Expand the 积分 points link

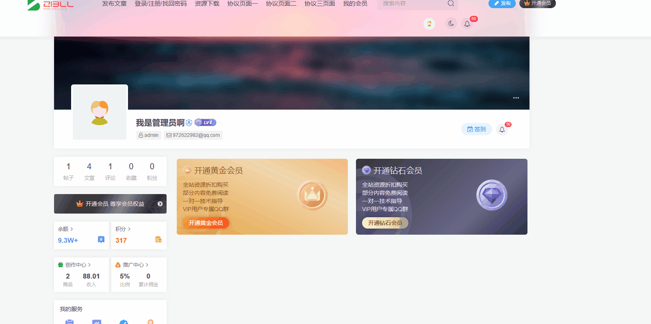(123, 229)
